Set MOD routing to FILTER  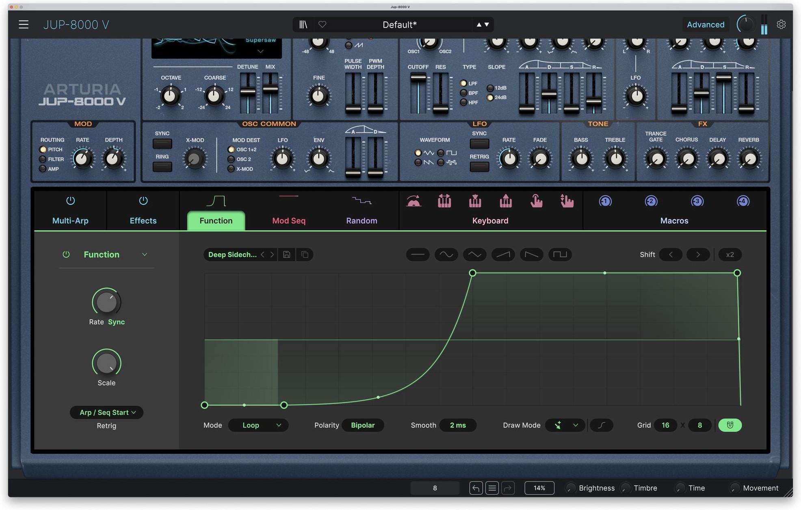coord(43,159)
